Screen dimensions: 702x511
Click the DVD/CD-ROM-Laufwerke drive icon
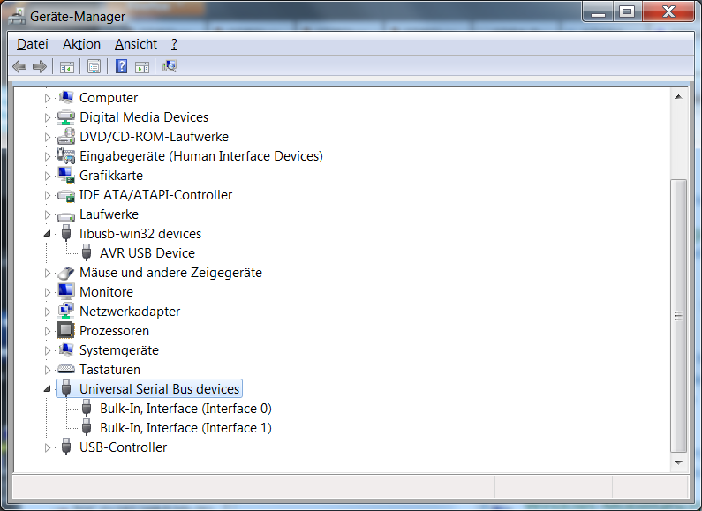click(66, 137)
